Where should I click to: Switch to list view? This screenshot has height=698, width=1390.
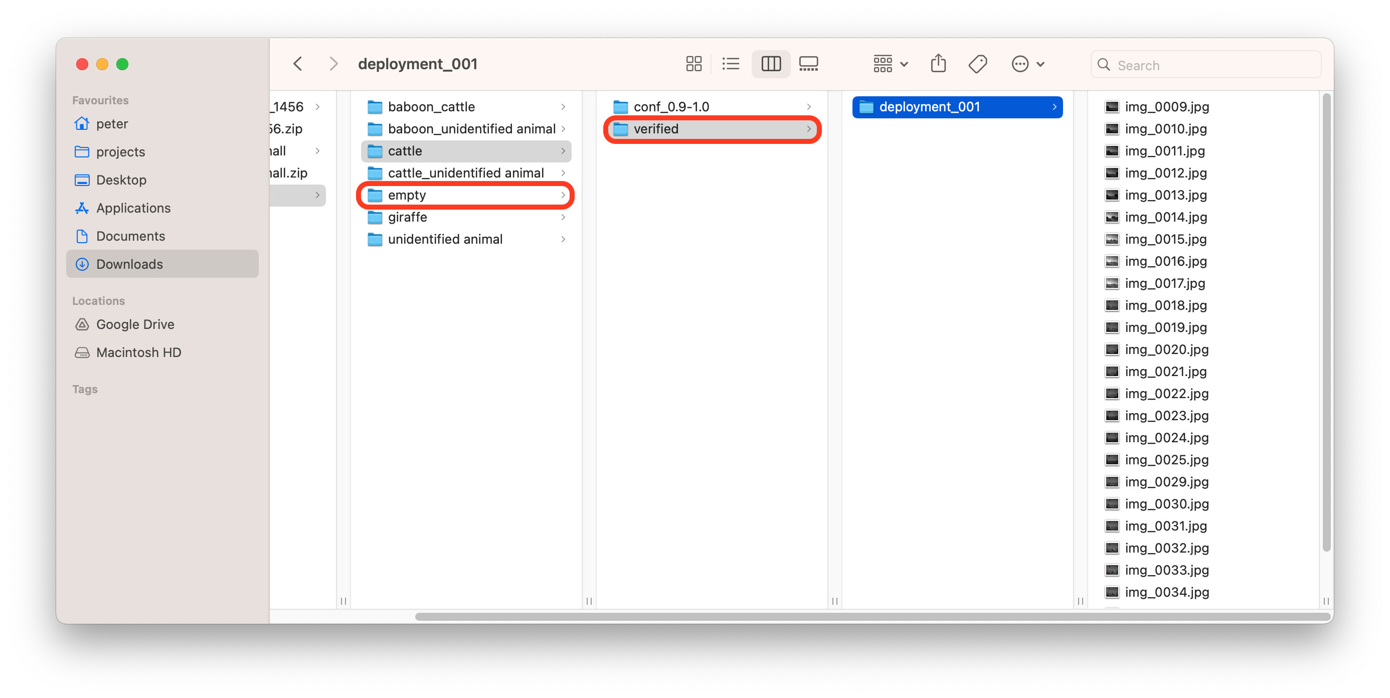point(731,64)
